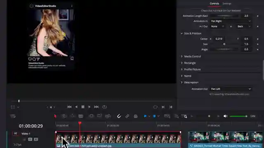Activate the Trim edit mode tool

pos(64,116)
